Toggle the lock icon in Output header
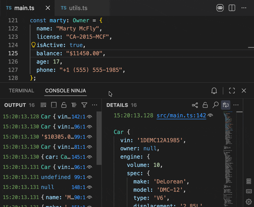254x207 pixels. coord(64,105)
